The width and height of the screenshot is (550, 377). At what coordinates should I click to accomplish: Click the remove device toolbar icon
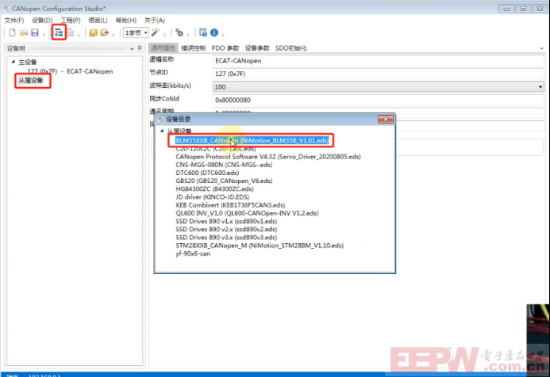(70, 32)
